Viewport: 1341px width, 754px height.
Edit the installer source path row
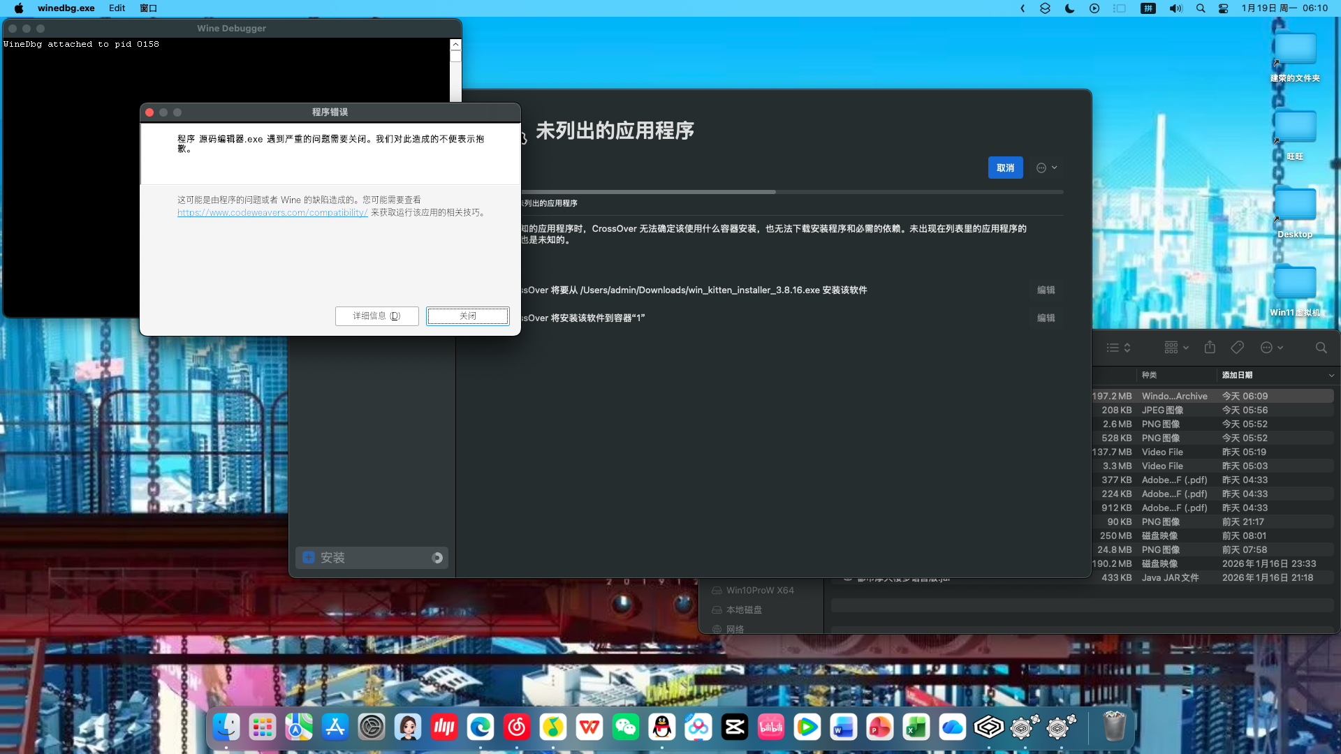[x=1046, y=290]
